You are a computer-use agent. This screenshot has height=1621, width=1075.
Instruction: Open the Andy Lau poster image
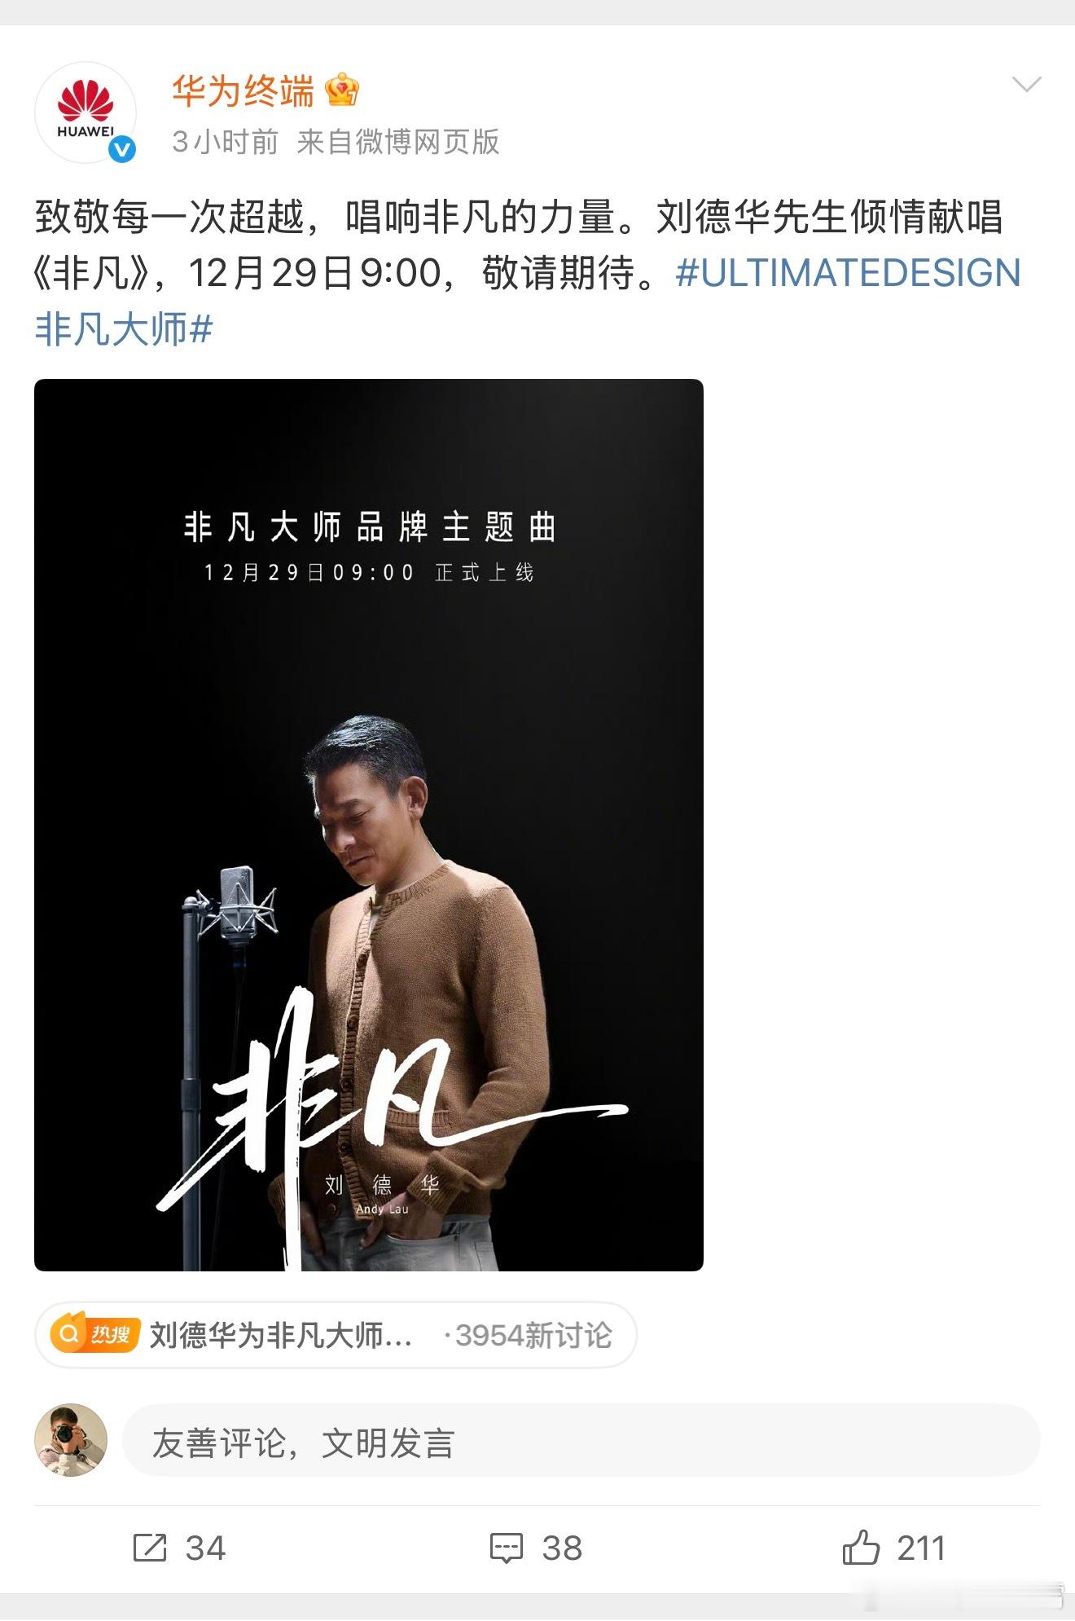pyautogui.click(x=369, y=825)
